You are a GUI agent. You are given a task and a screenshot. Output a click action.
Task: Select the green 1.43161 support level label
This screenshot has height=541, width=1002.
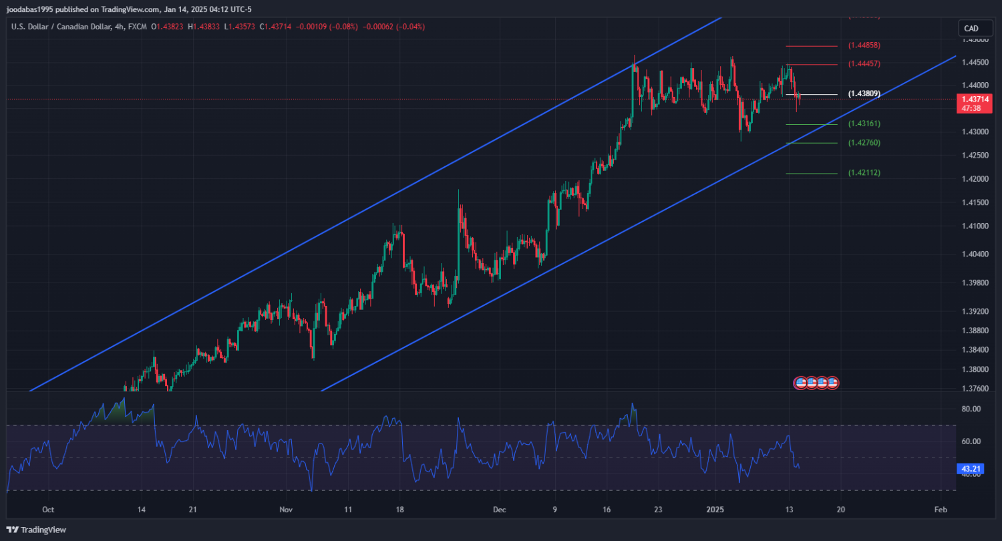(x=864, y=124)
